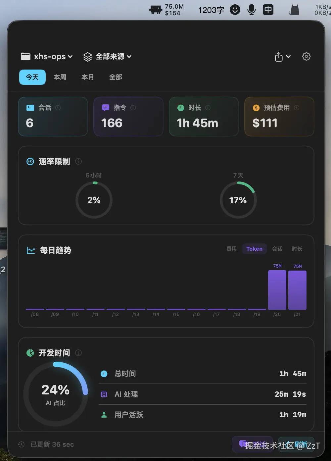Expand the 全部来源 source filter
This screenshot has height=461, width=331.
[x=107, y=57]
